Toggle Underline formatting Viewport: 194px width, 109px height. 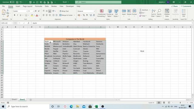(x=20, y=15)
